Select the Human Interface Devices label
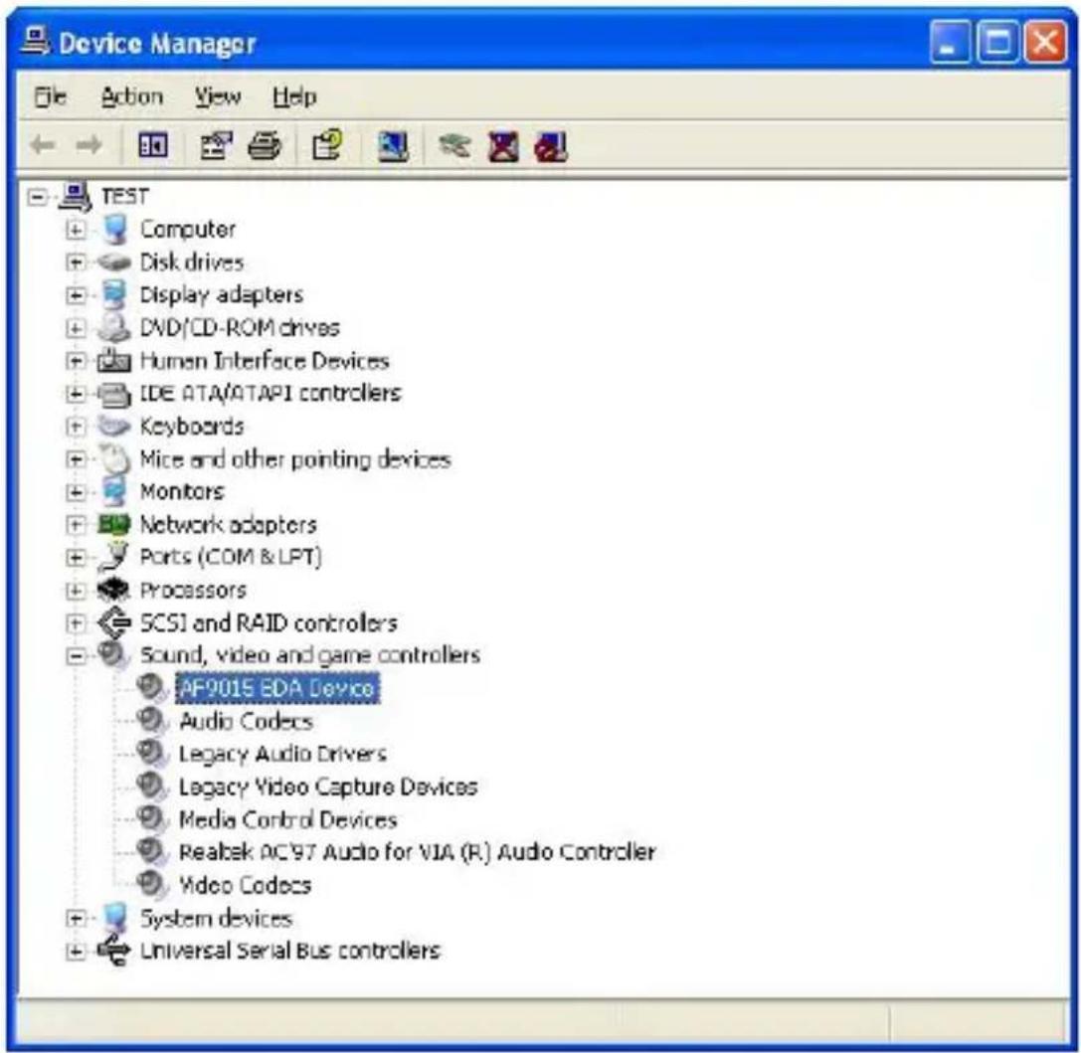 (265, 360)
